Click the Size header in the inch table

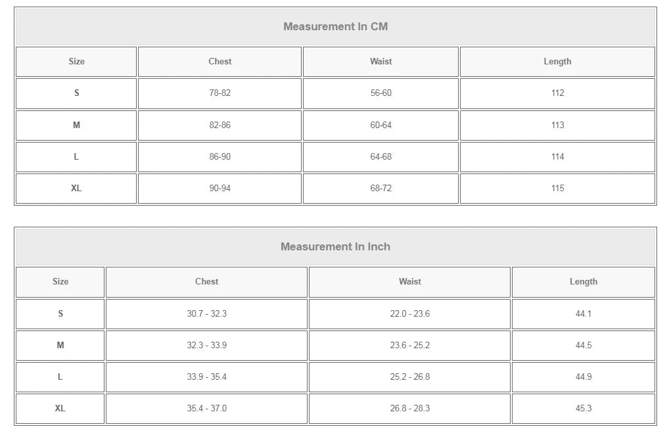click(60, 282)
